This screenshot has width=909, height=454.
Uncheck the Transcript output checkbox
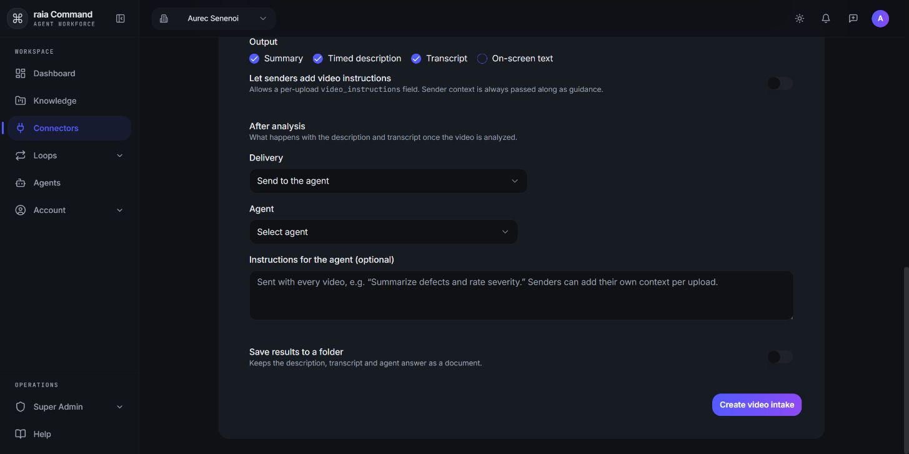(x=416, y=59)
